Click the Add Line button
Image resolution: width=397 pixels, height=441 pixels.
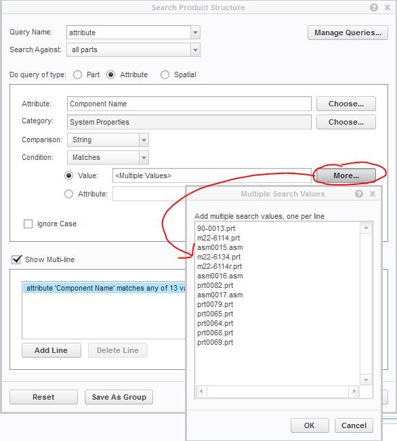(x=51, y=350)
